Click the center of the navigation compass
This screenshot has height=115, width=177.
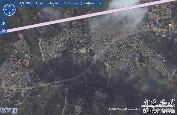[x=9, y=9]
